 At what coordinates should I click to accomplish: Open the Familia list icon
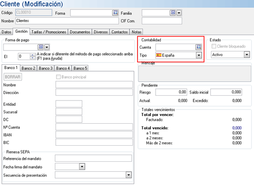tap(172, 13)
